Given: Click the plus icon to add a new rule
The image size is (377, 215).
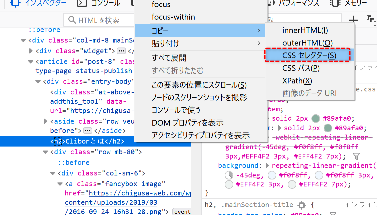Looking at the screenshot, I should (x=353, y=20).
